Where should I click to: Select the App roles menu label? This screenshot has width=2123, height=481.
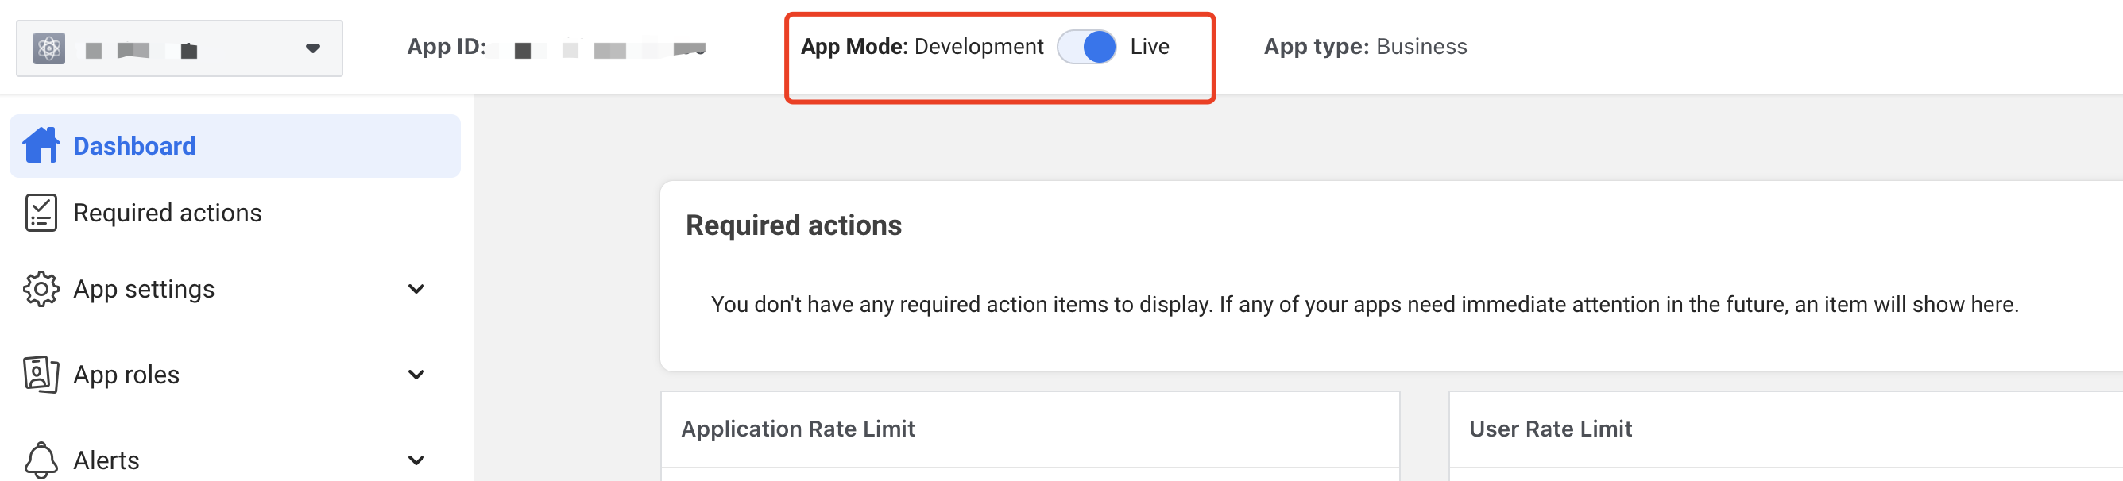click(126, 375)
